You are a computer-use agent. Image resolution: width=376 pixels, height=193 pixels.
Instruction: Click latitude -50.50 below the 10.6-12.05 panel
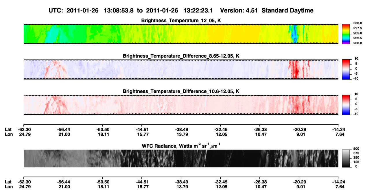click(103, 129)
